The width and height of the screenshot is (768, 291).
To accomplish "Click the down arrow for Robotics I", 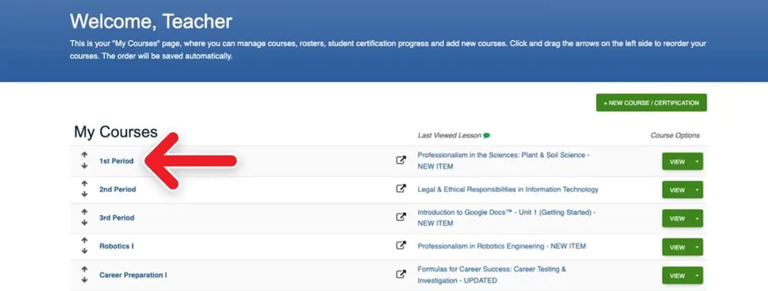I will (84, 251).
